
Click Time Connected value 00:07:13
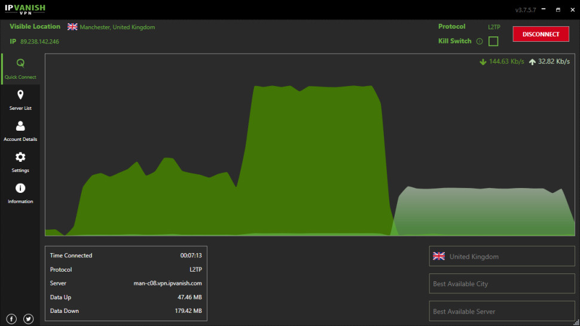[x=191, y=256]
